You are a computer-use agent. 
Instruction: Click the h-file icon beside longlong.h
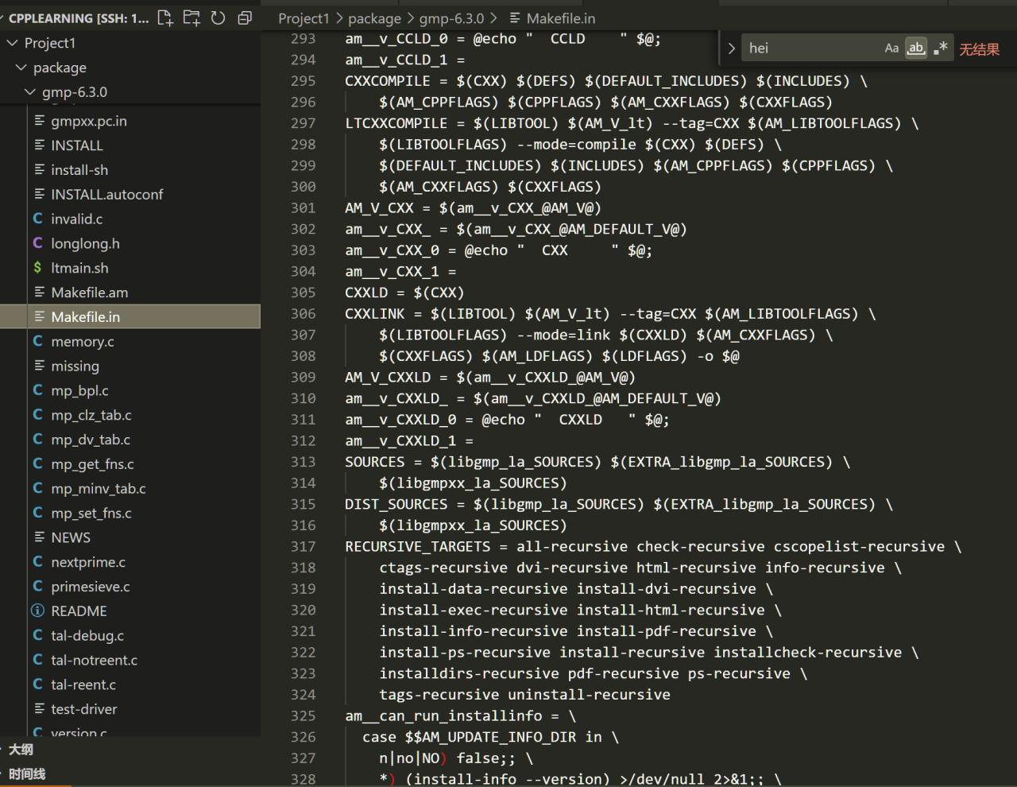pos(37,243)
